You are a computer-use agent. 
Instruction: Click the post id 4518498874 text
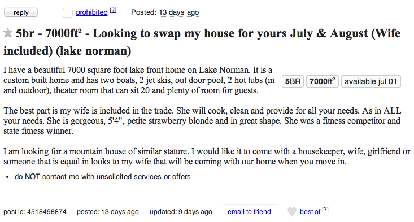[x=35, y=212]
